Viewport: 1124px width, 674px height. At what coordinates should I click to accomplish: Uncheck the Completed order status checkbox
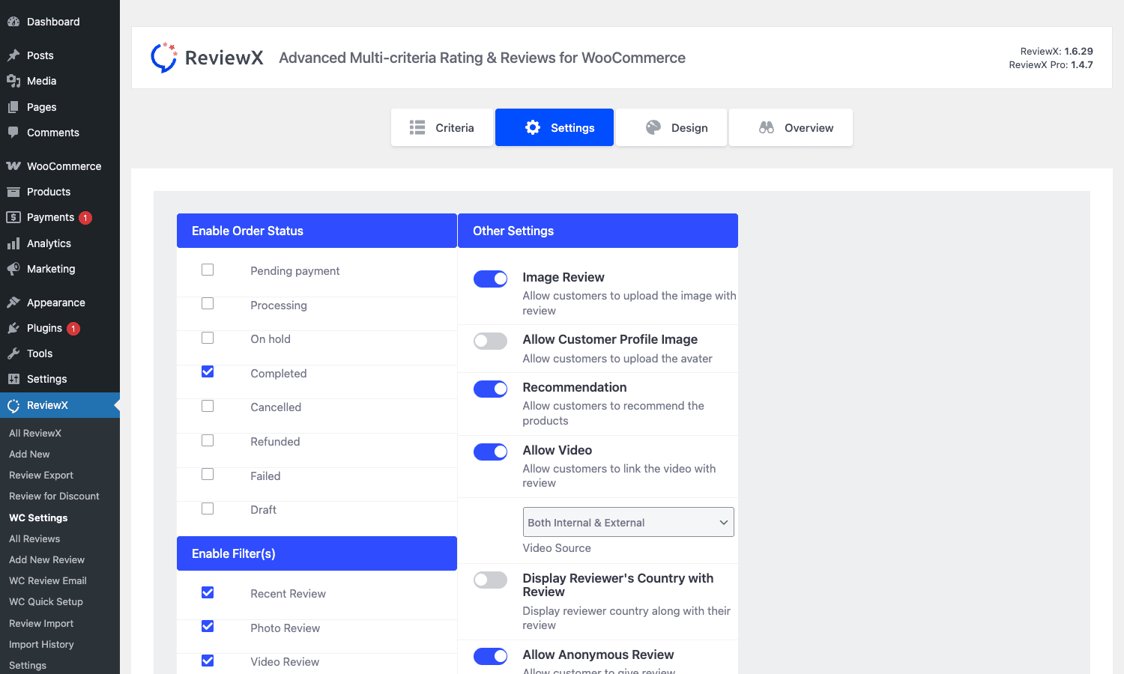pos(208,371)
